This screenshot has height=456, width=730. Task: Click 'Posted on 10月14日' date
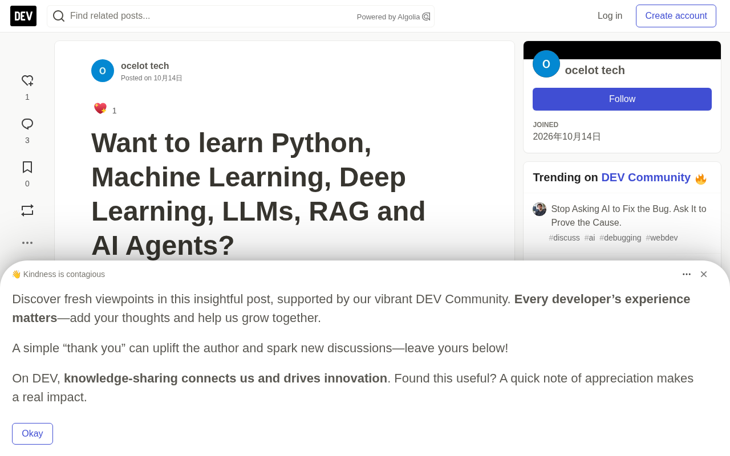152,78
